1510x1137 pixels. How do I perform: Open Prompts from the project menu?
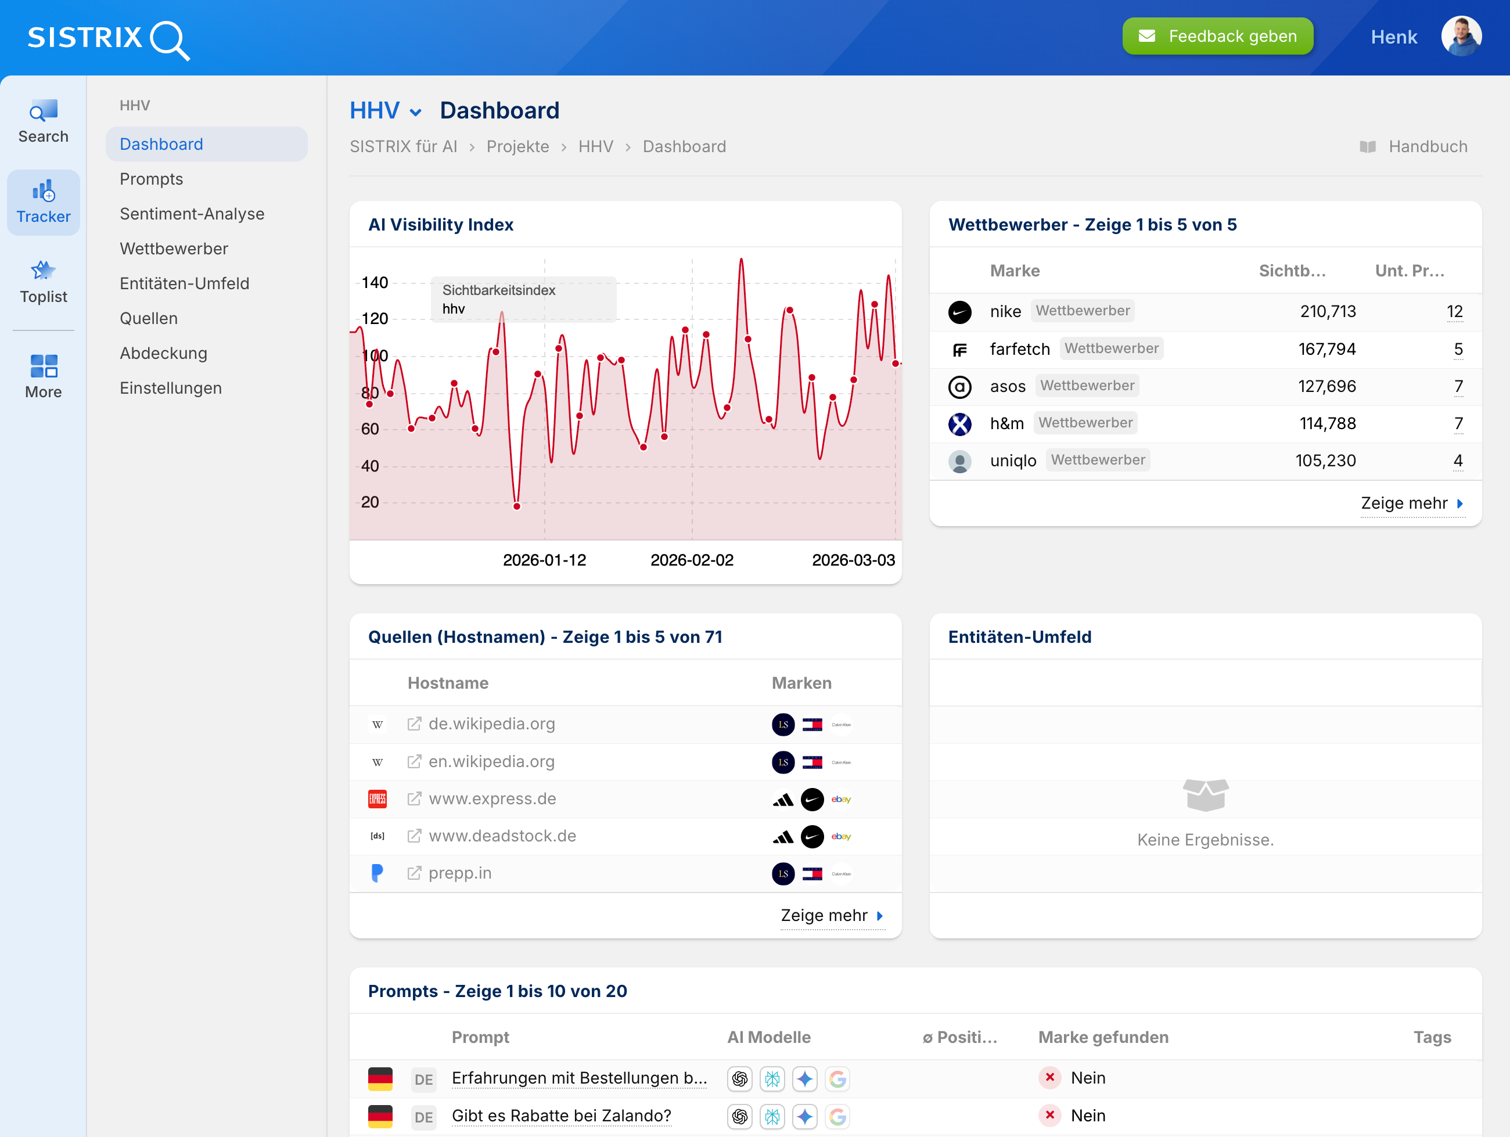tap(151, 179)
